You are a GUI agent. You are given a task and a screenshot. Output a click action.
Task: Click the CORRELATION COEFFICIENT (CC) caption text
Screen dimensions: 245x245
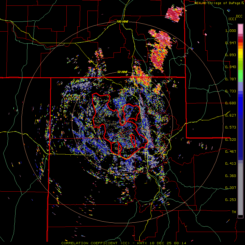pos(95,243)
